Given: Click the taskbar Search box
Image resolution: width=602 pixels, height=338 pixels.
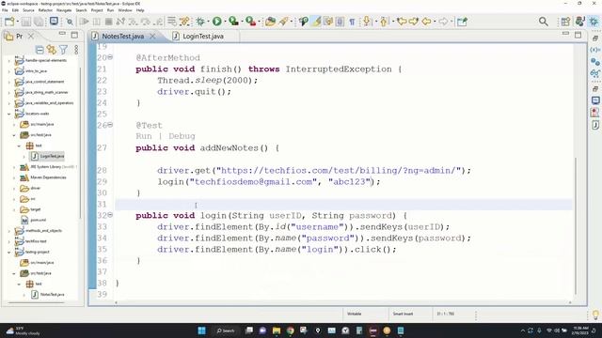Looking at the screenshot, I should [226, 330].
